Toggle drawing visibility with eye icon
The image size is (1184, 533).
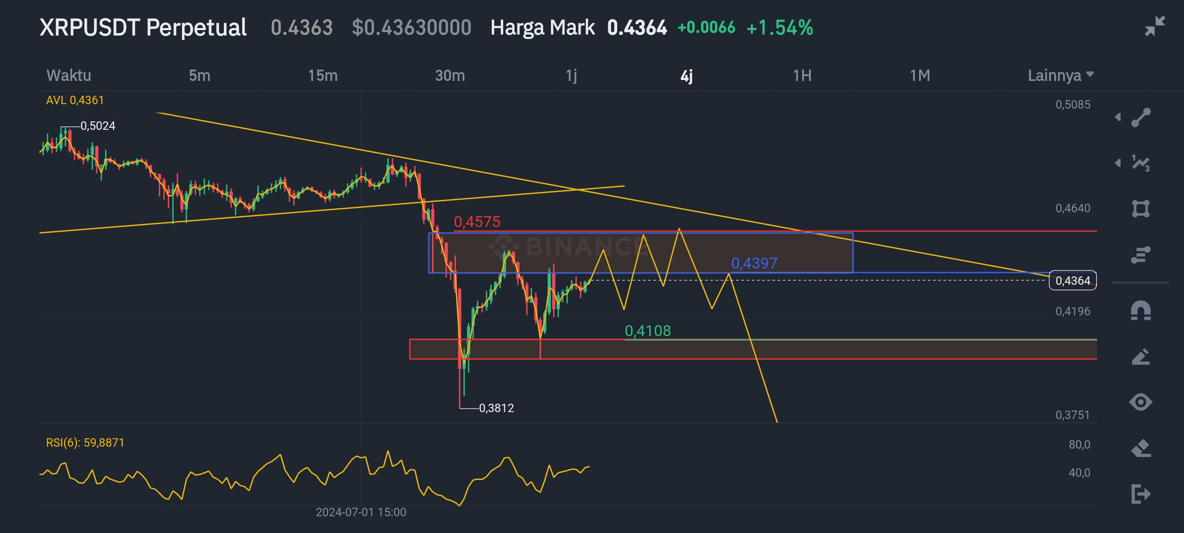coord(1141,402)
